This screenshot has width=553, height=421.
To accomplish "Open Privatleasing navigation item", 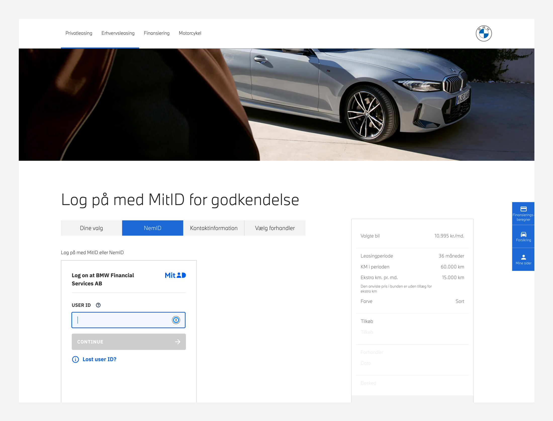I will [x=79, y=33].
